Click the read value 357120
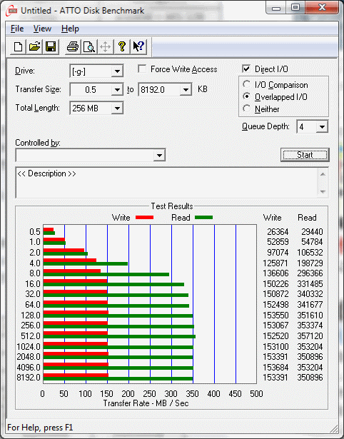The height and width of the screenshot is (439, 344). 310,335
